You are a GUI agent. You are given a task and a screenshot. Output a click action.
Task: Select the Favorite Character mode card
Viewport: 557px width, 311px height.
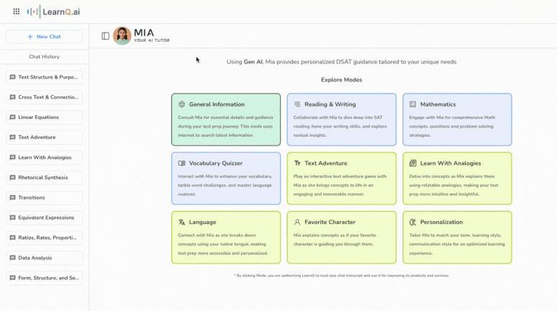click(341, 238)
